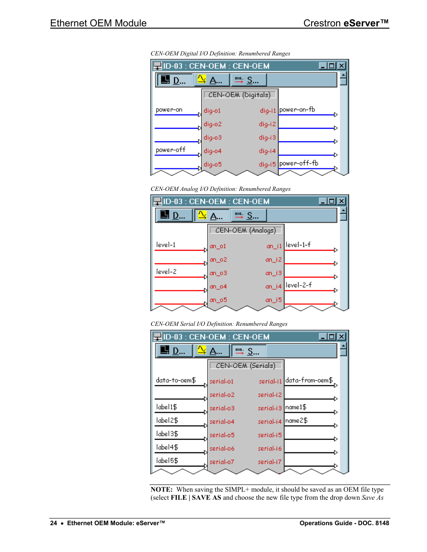Click the label2$ serial input signal
This screenshot has width=427, height=552.
167,421
